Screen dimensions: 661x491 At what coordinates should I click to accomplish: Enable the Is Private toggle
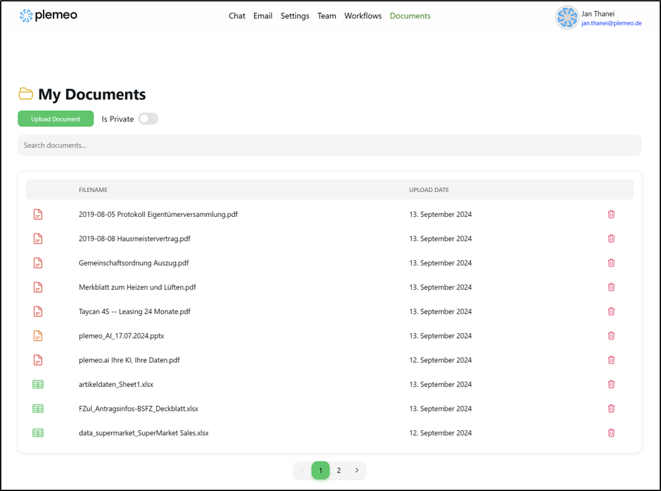pyautogui.click(x=148, y=118)
